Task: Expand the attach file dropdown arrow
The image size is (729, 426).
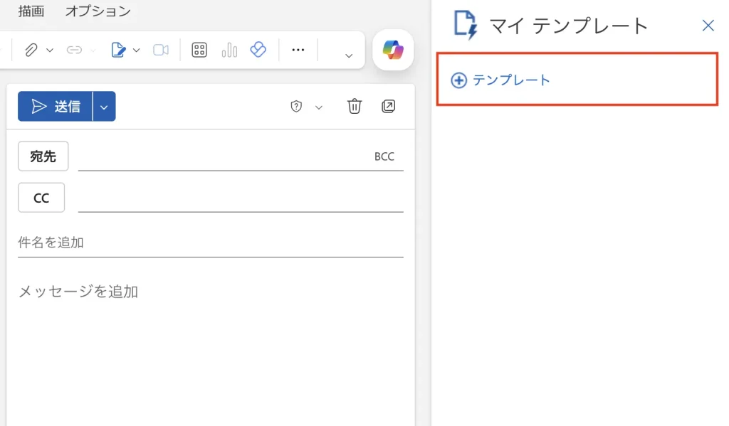Action: click(50, 50)
